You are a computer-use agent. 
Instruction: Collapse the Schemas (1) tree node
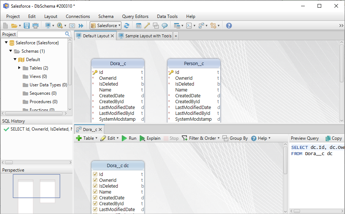coord(11,51)
